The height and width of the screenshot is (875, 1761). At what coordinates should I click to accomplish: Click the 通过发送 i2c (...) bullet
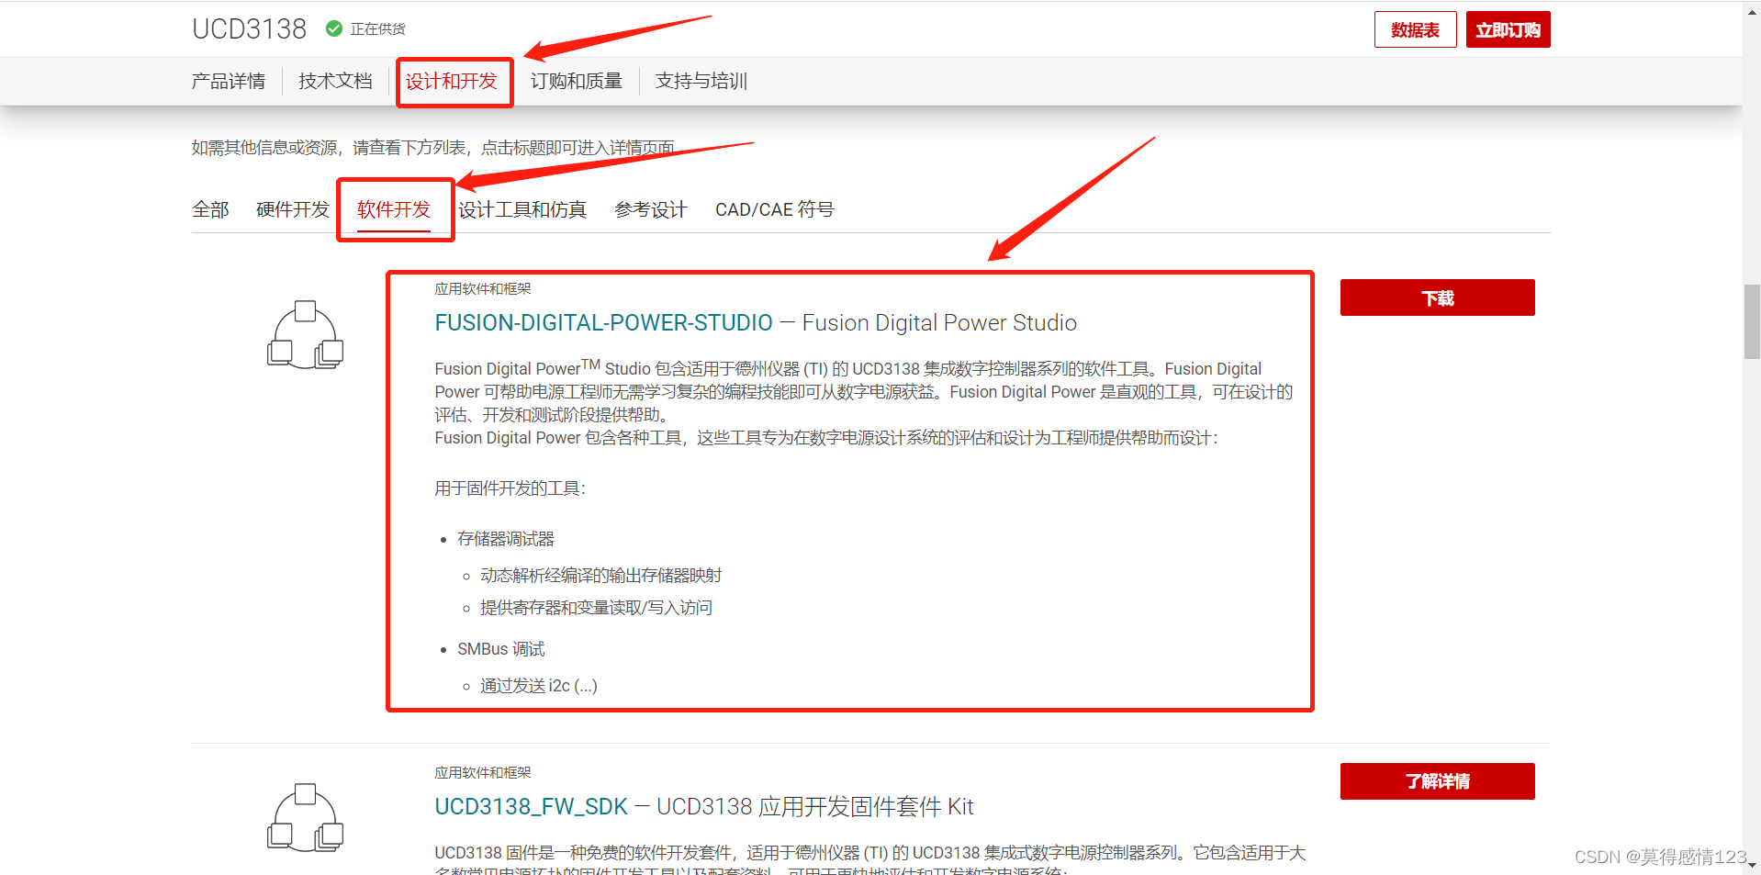click(x=539, y=686)
